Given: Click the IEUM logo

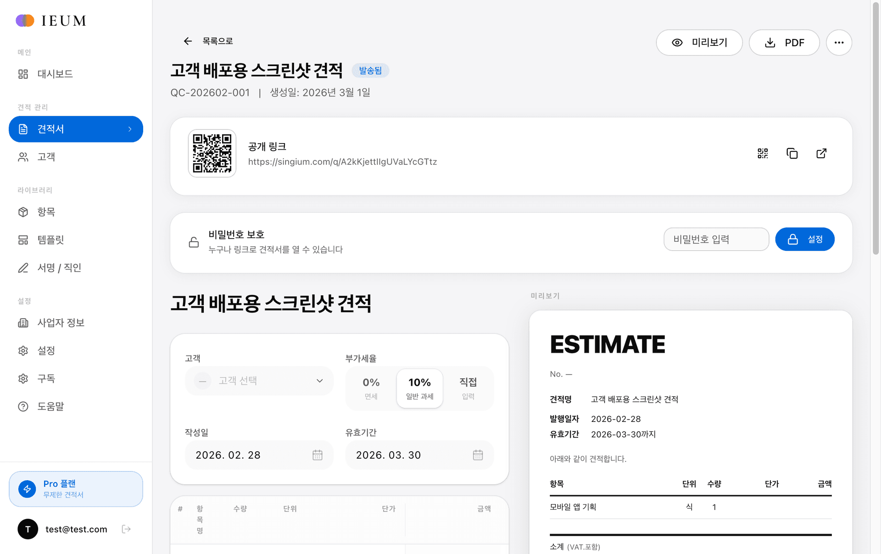Looking at the screenshot, I should coord(50,20).
